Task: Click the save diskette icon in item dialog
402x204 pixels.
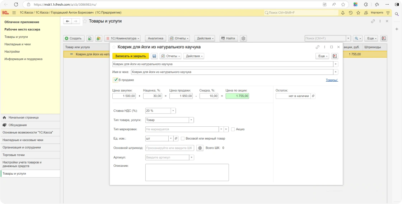Action: (154, 56)
